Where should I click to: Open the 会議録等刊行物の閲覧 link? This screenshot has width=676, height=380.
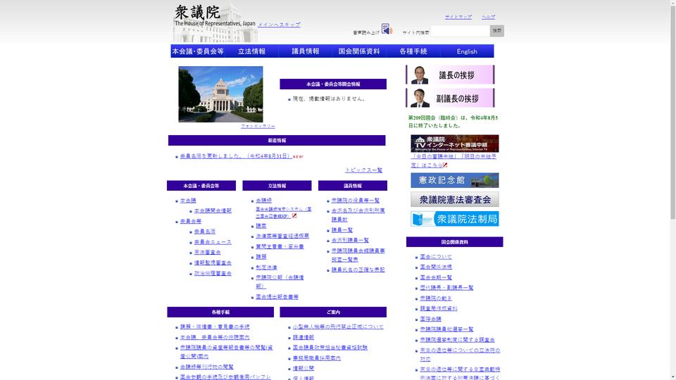207,367
